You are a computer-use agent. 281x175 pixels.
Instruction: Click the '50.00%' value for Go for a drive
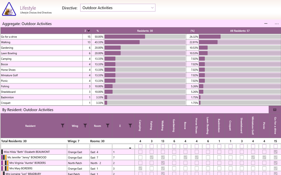pyautogui.click(x=99, y=37)
